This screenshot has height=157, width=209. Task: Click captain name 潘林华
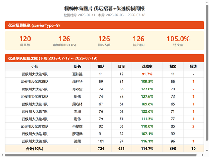pos(77,82)
